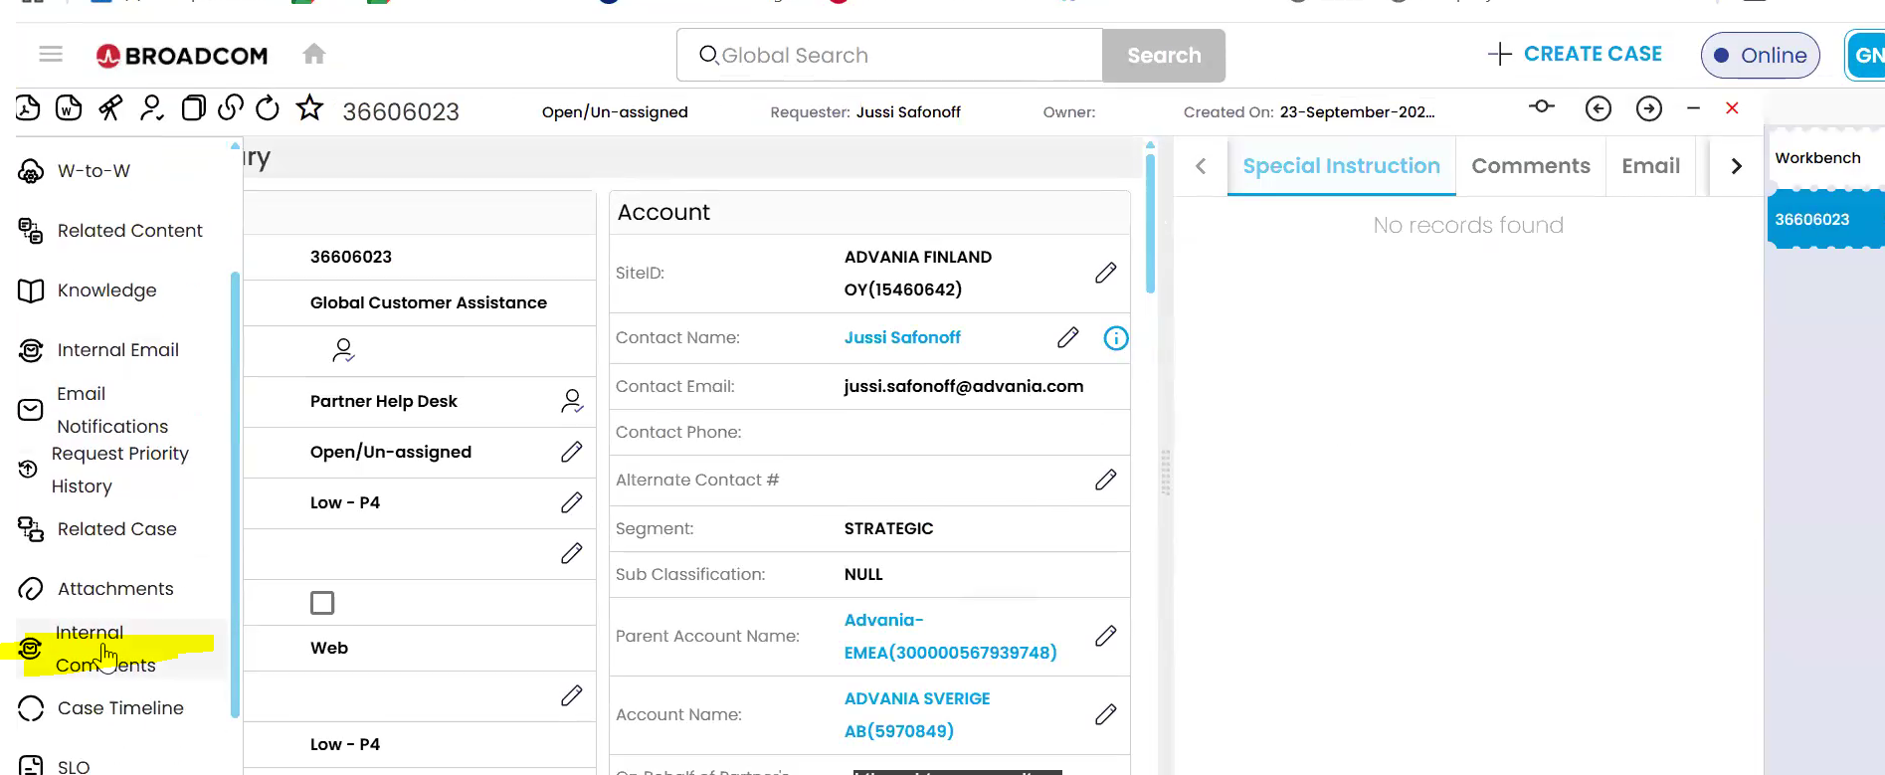
Task: Edit Alternate Contact # with pencil
Action: click(x=1106, y=480)
